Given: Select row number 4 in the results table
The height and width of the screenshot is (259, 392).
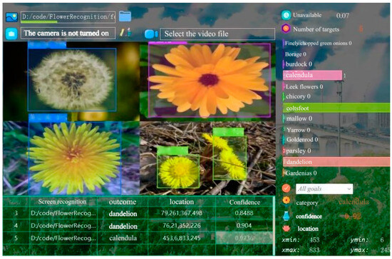Looking at the screenshot, I should [16, 225].
